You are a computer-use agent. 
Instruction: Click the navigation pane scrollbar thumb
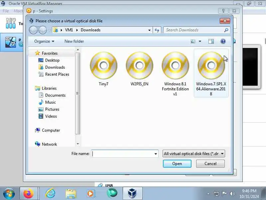(77, 93)
